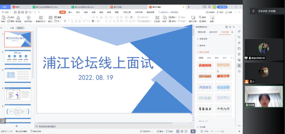Switch to the Insert (插入) ribbon tab
Screen dimensions: 285x134
coord(70,12)
